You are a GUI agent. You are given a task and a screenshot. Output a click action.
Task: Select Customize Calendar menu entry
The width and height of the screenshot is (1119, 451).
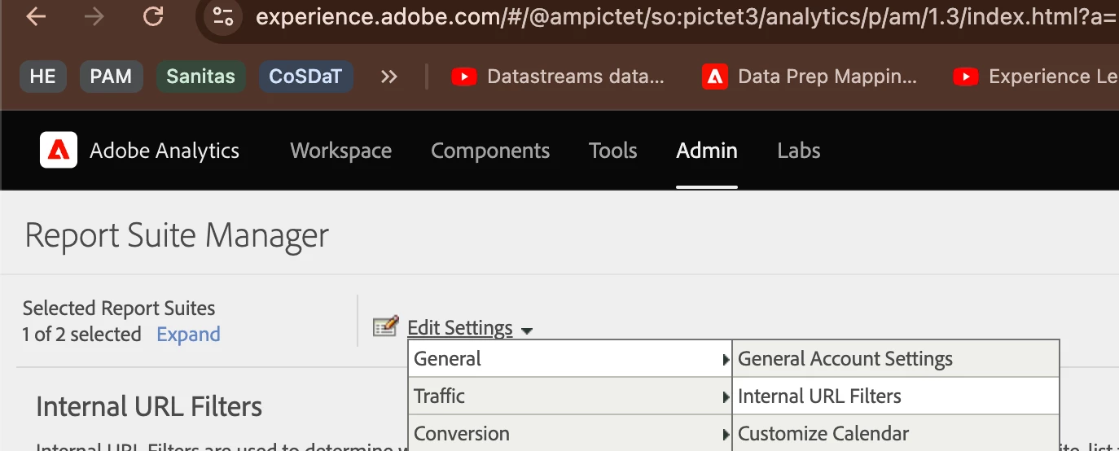coord(823,434)
